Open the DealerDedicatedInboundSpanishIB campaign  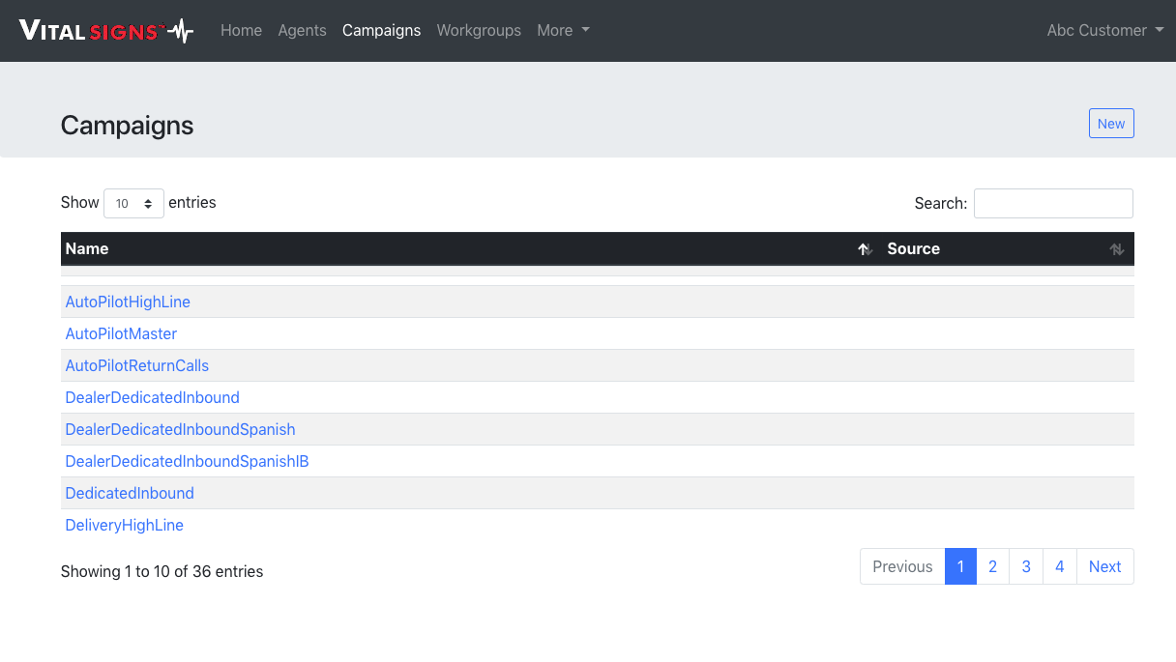(187, 462)
